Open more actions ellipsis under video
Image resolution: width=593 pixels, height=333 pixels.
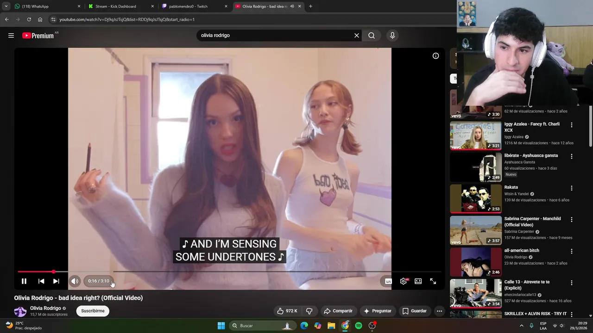pyautogui.click(x=439, y=311)
